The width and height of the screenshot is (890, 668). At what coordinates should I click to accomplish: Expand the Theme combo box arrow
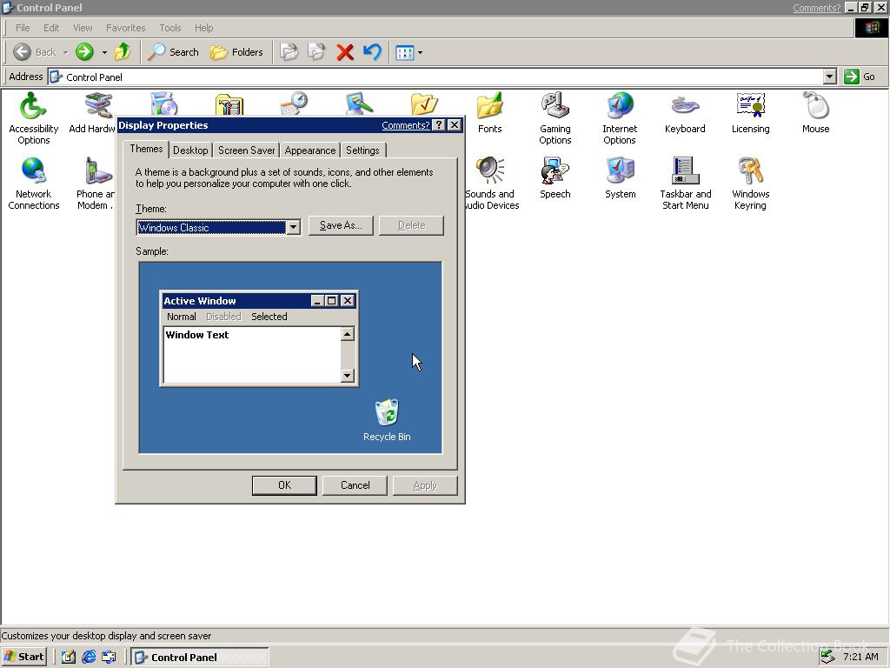point(293,228)
